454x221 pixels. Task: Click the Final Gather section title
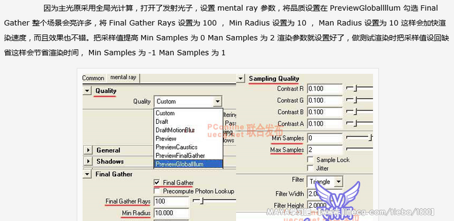click(114, 174)
